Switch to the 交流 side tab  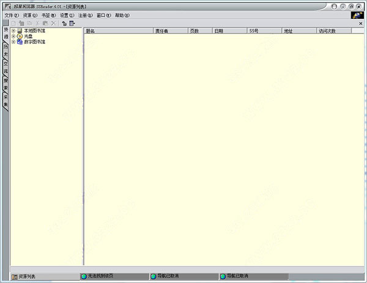click(6, 67)
